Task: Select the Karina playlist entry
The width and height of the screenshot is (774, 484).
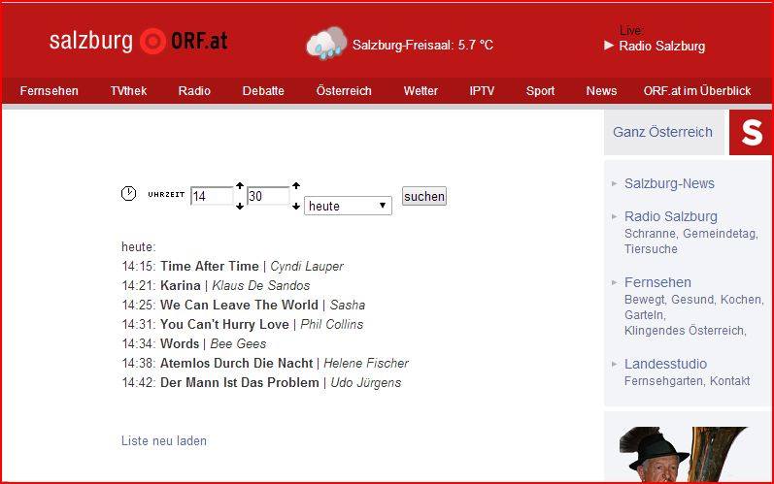Action: click(x=216, y=285)
